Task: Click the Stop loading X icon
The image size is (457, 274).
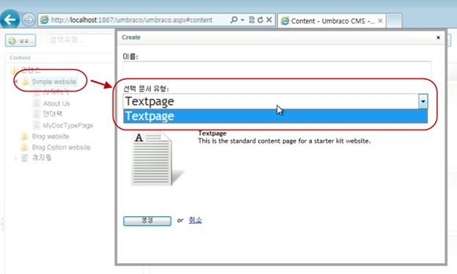Action: point(269,20)
